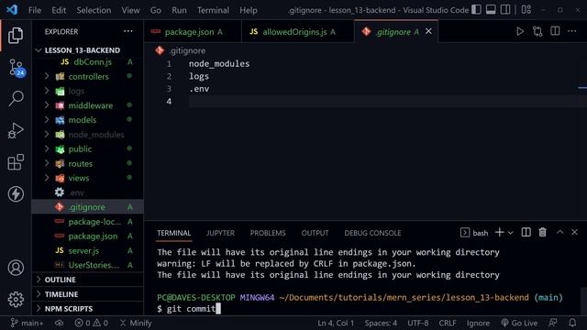587x330 pixels.
Task: Toggle secondary side bar layout icon
Action: coord(505,10)
